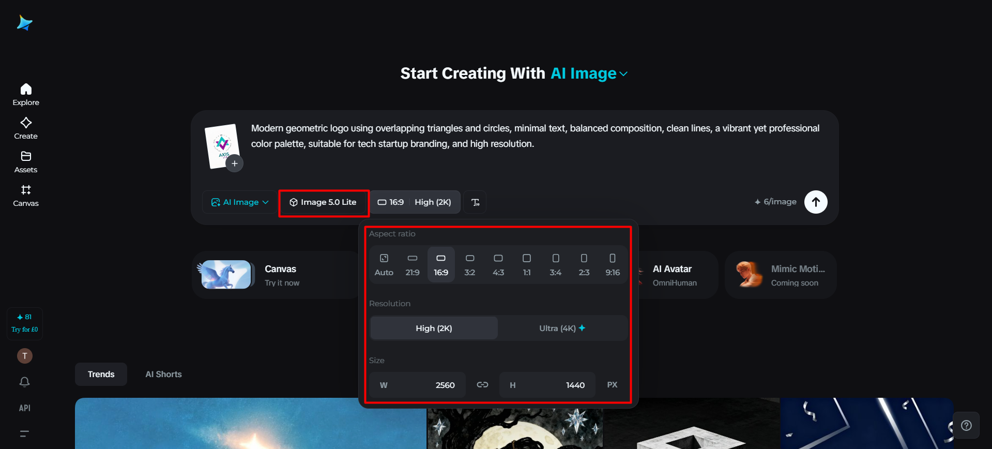
Task: Go to Explore in the sidebar
Action: click(26, 95)
